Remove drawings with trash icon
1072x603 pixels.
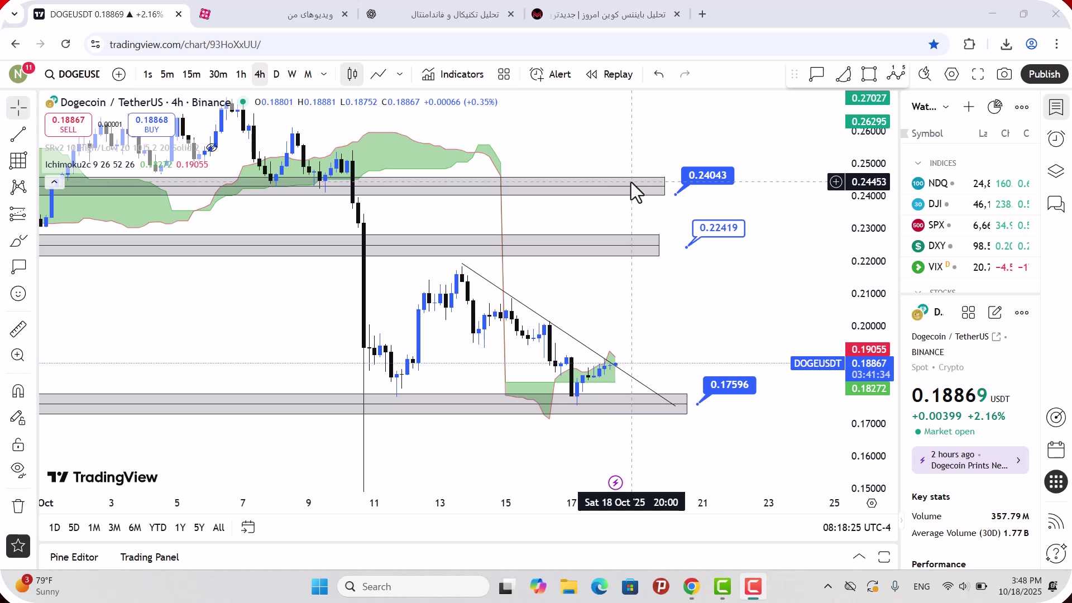pos(18,506)
